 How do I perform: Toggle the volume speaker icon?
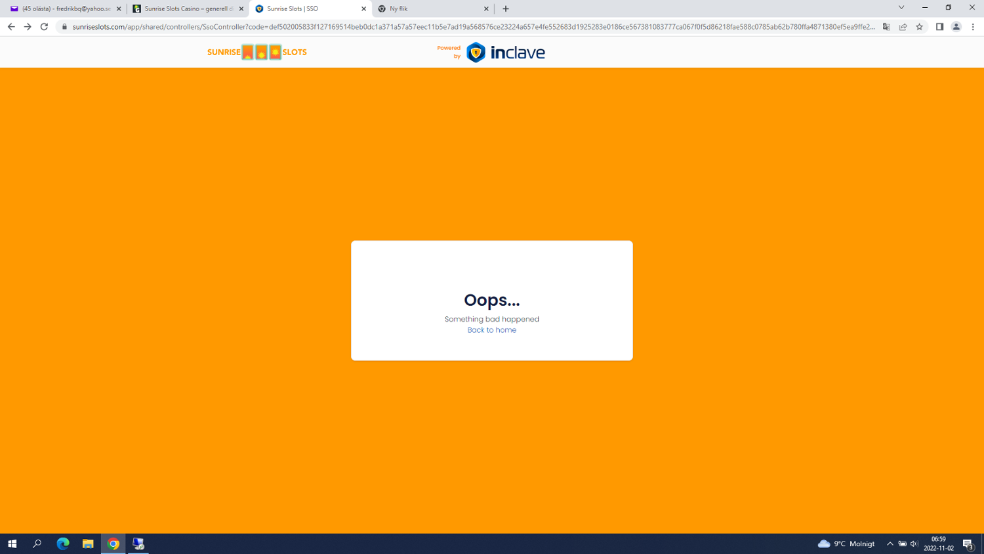point(914,543)
